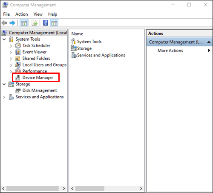Click More Actions in Actions pane
Screen dimensions: 213x193
(170, 50)
